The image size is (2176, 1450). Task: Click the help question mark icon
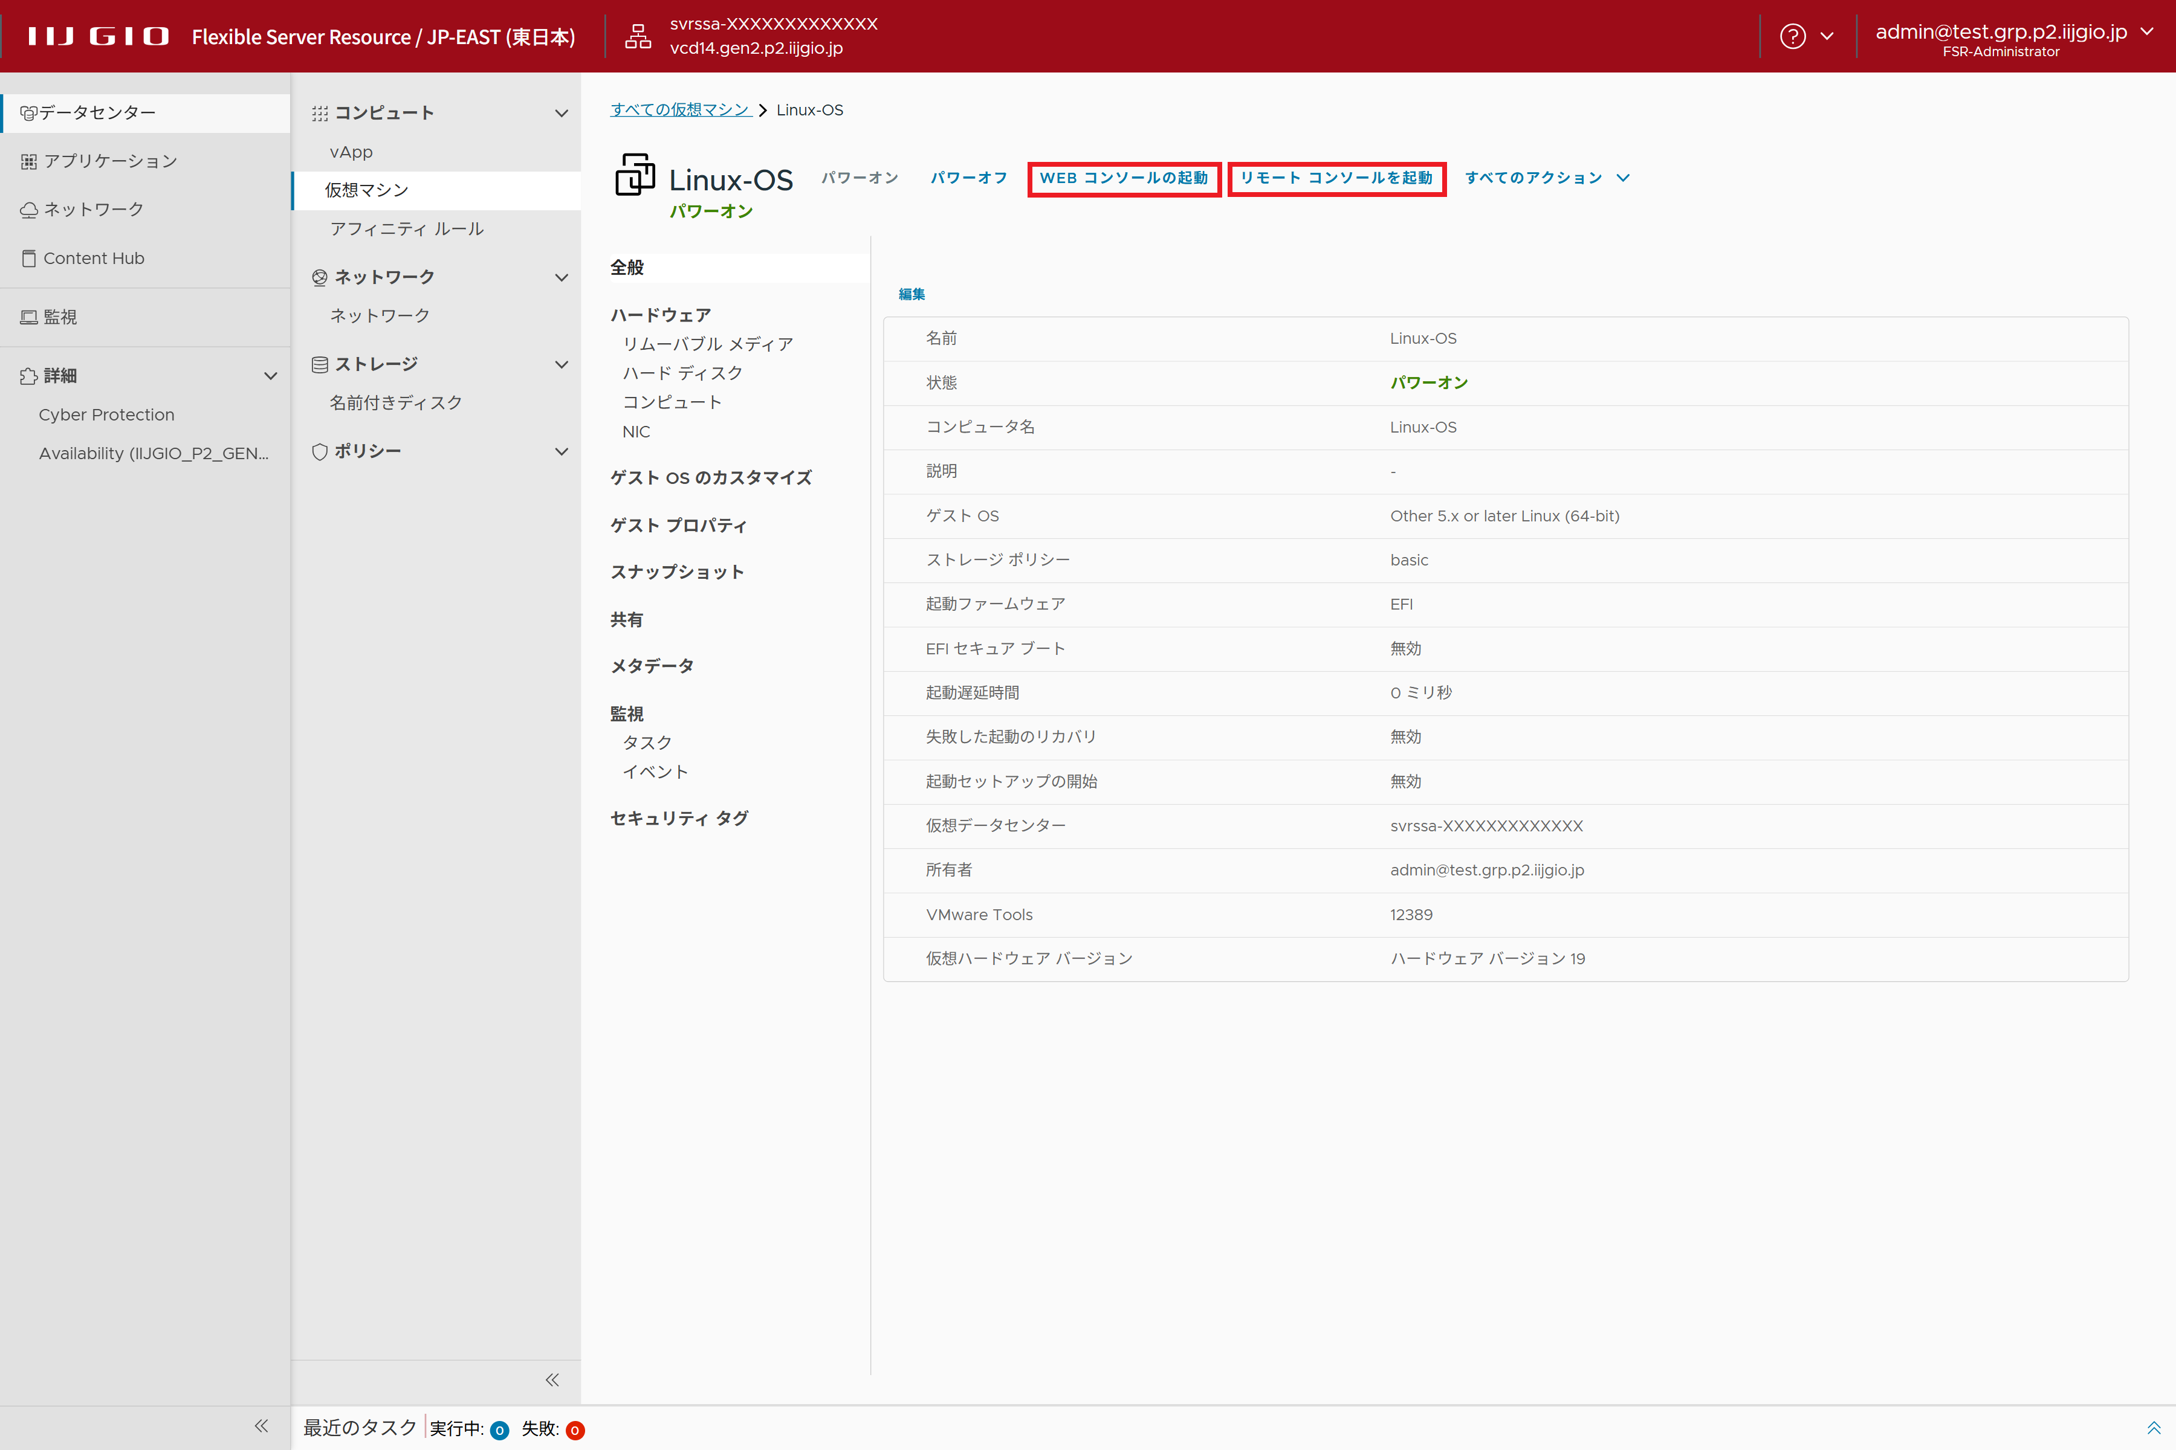click(x=1792, y=36)
